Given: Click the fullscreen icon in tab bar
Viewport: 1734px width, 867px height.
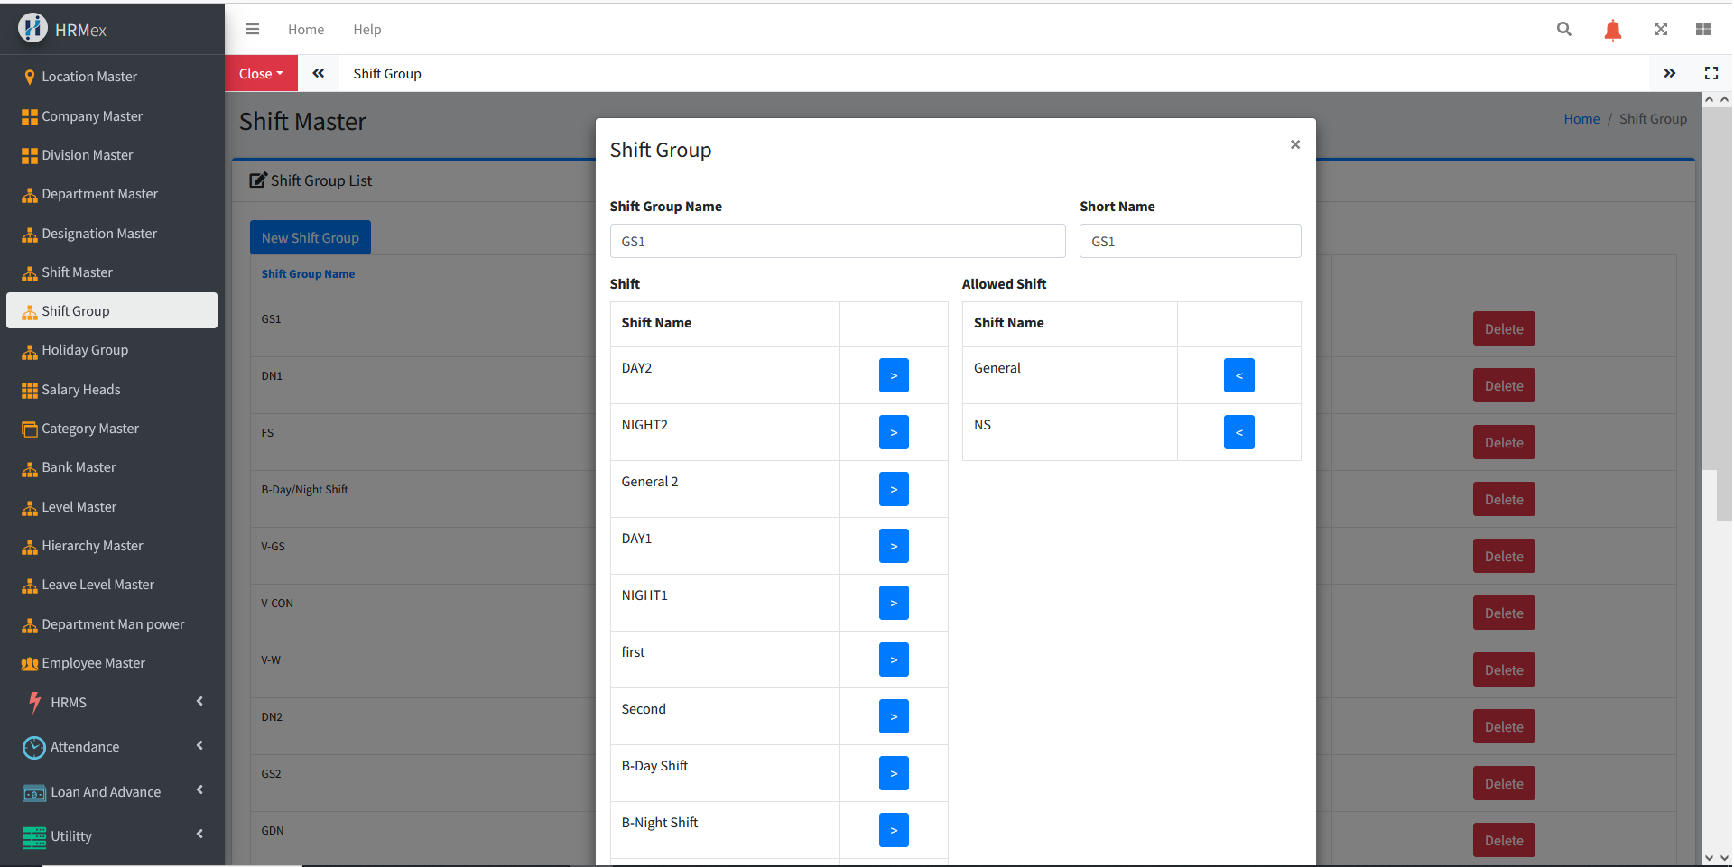Looking at the screenshot, I should click(1711, 73).
